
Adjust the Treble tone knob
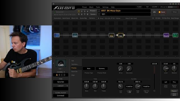tap(104, 86)
